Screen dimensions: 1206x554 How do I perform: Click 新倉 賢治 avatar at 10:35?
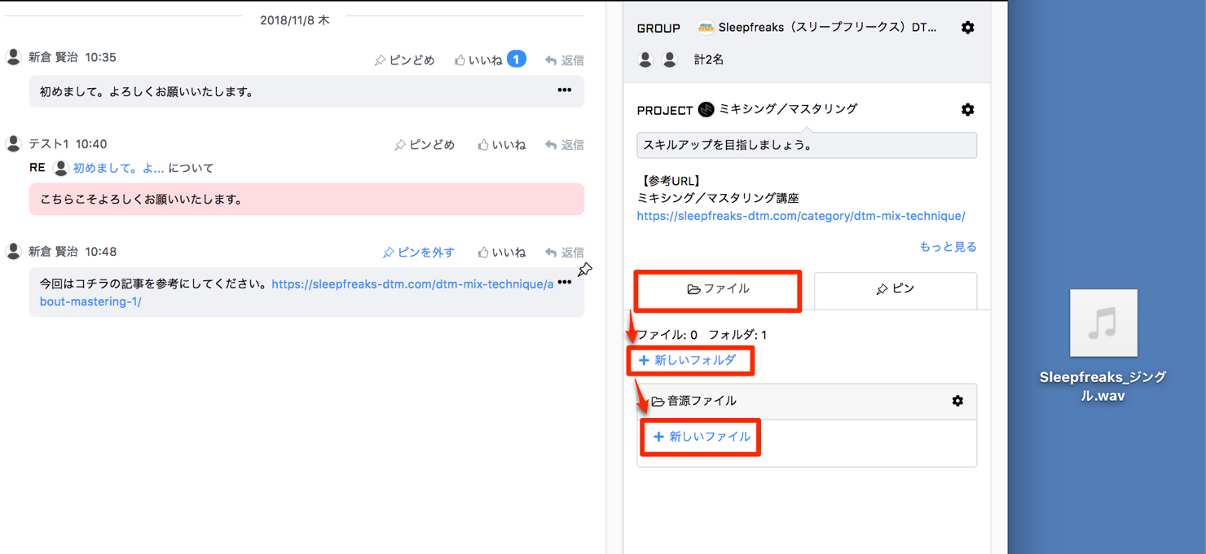pos(13,57)
